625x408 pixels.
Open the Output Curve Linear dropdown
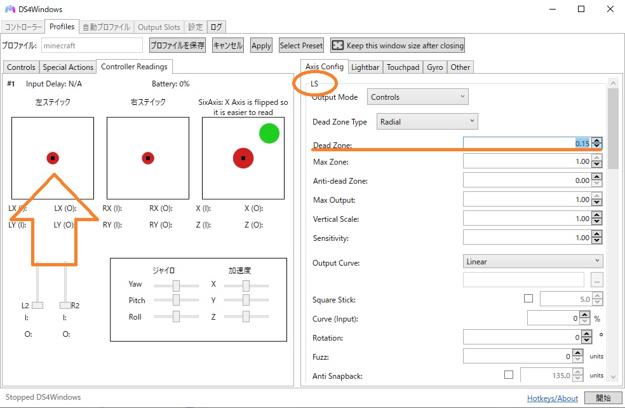point(533,261)
